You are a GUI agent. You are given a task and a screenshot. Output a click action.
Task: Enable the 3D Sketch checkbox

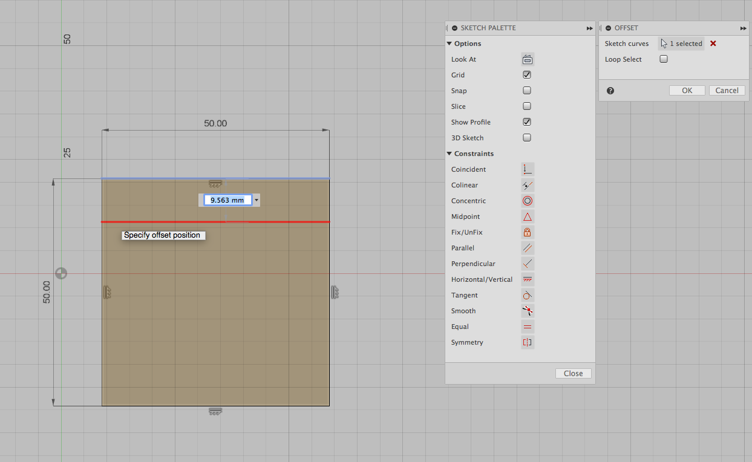pyautogui.click(x=527, y=138)
